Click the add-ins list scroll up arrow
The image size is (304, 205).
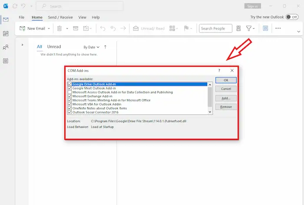point(210,85)
